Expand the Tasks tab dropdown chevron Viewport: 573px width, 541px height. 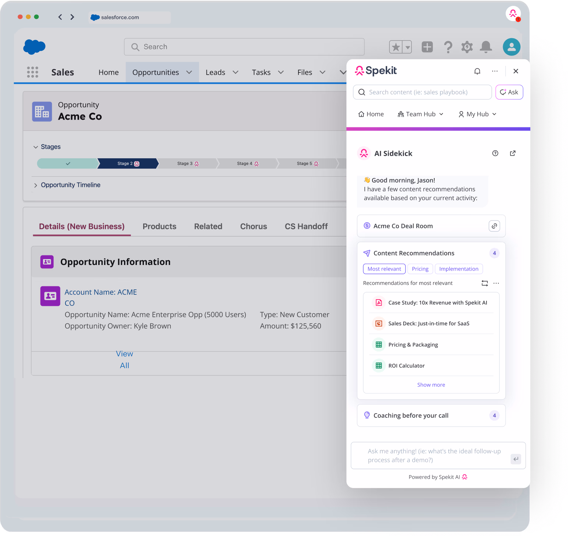coord(281,72)
